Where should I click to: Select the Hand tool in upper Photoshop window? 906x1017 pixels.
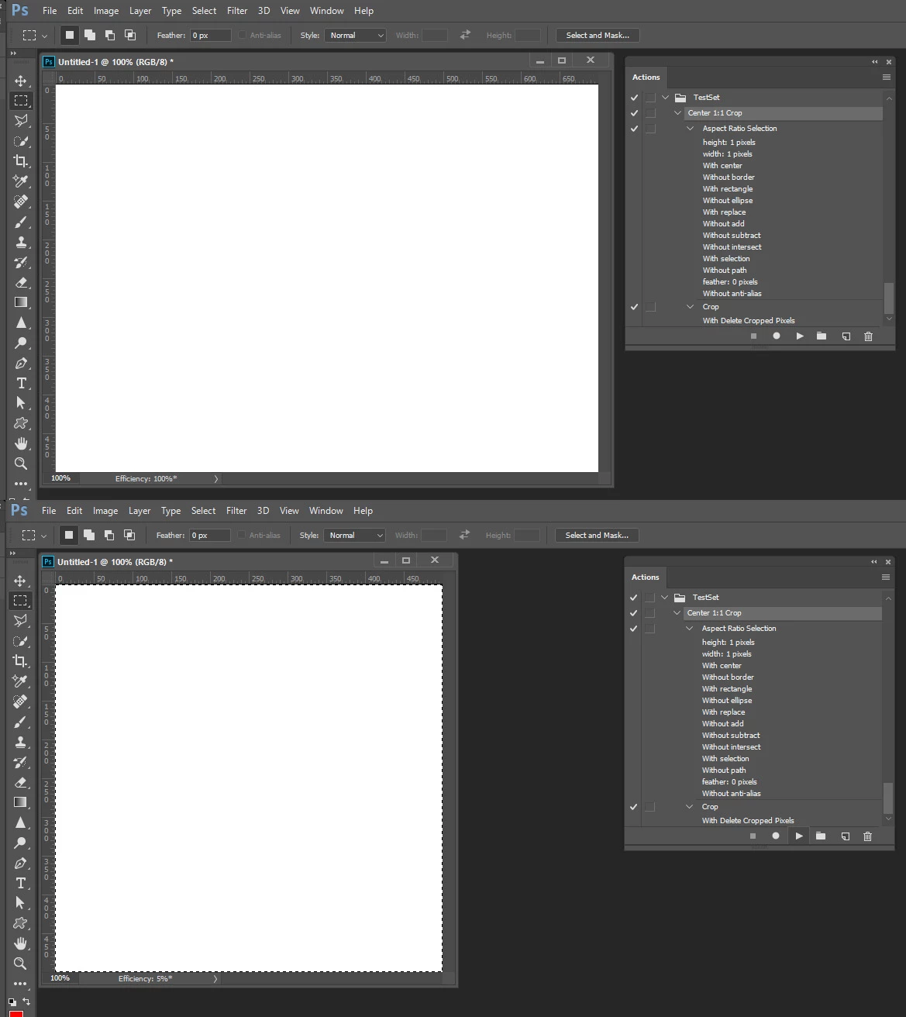(x=21, y=443)
